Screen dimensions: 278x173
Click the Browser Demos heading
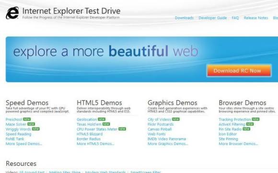pos(243,103)
